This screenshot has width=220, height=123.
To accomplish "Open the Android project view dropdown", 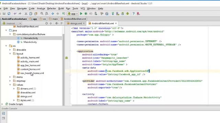I will pos(12,23).
